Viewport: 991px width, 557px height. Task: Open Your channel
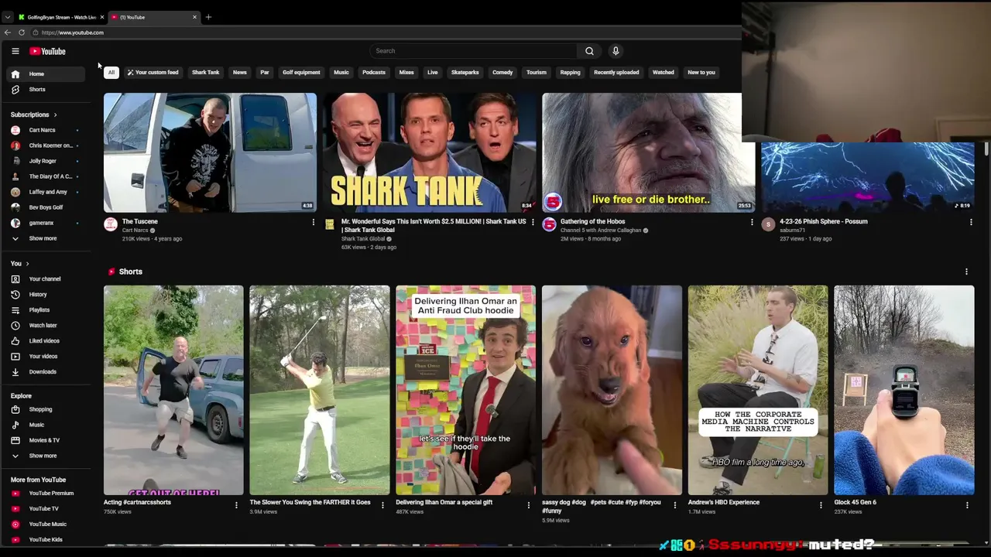[x=45, y=278]
